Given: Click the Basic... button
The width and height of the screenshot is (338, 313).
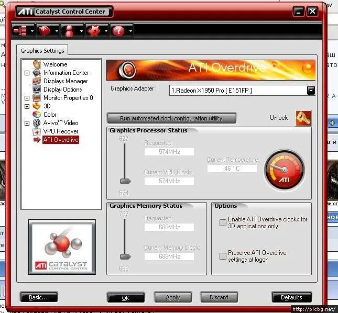Looking at the screenshot, I should point(39,297).
